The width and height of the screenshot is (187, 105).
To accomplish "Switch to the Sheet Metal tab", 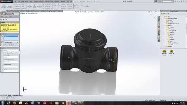I will pyautogui.click(x=21, y=11).
